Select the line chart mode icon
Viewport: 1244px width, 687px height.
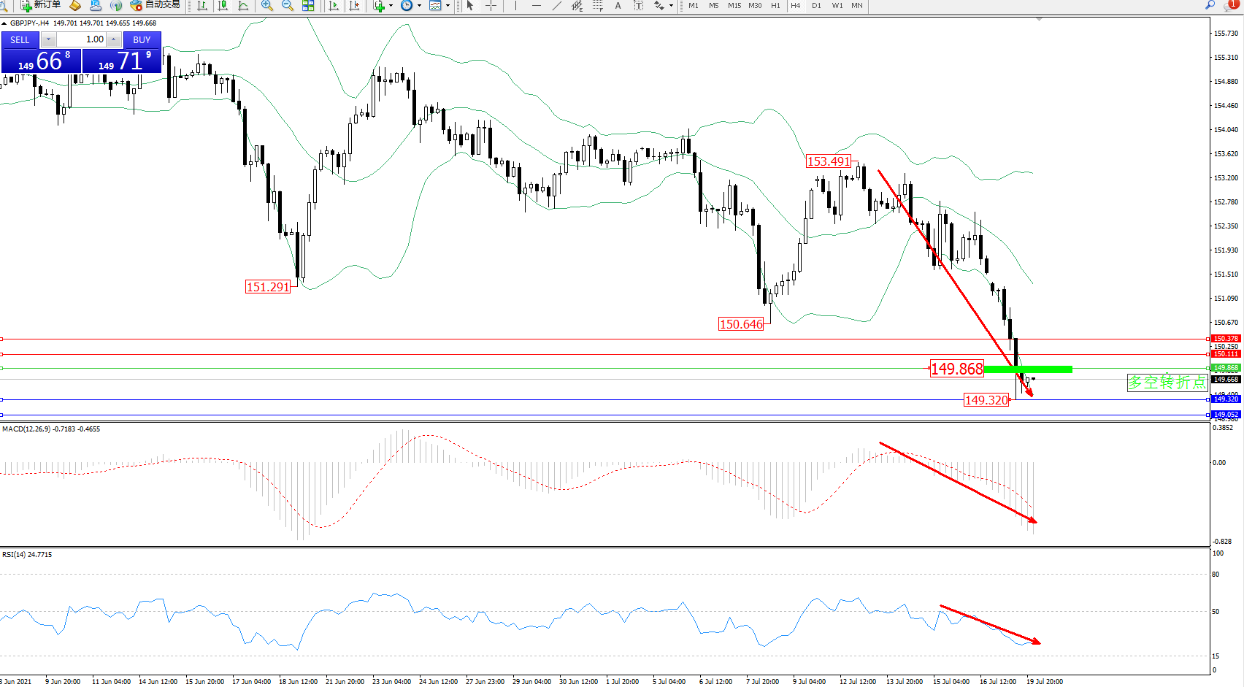243,5
